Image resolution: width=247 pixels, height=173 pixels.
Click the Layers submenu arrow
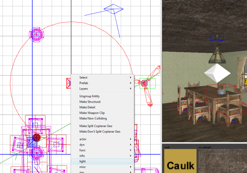(x=130, y=89)
